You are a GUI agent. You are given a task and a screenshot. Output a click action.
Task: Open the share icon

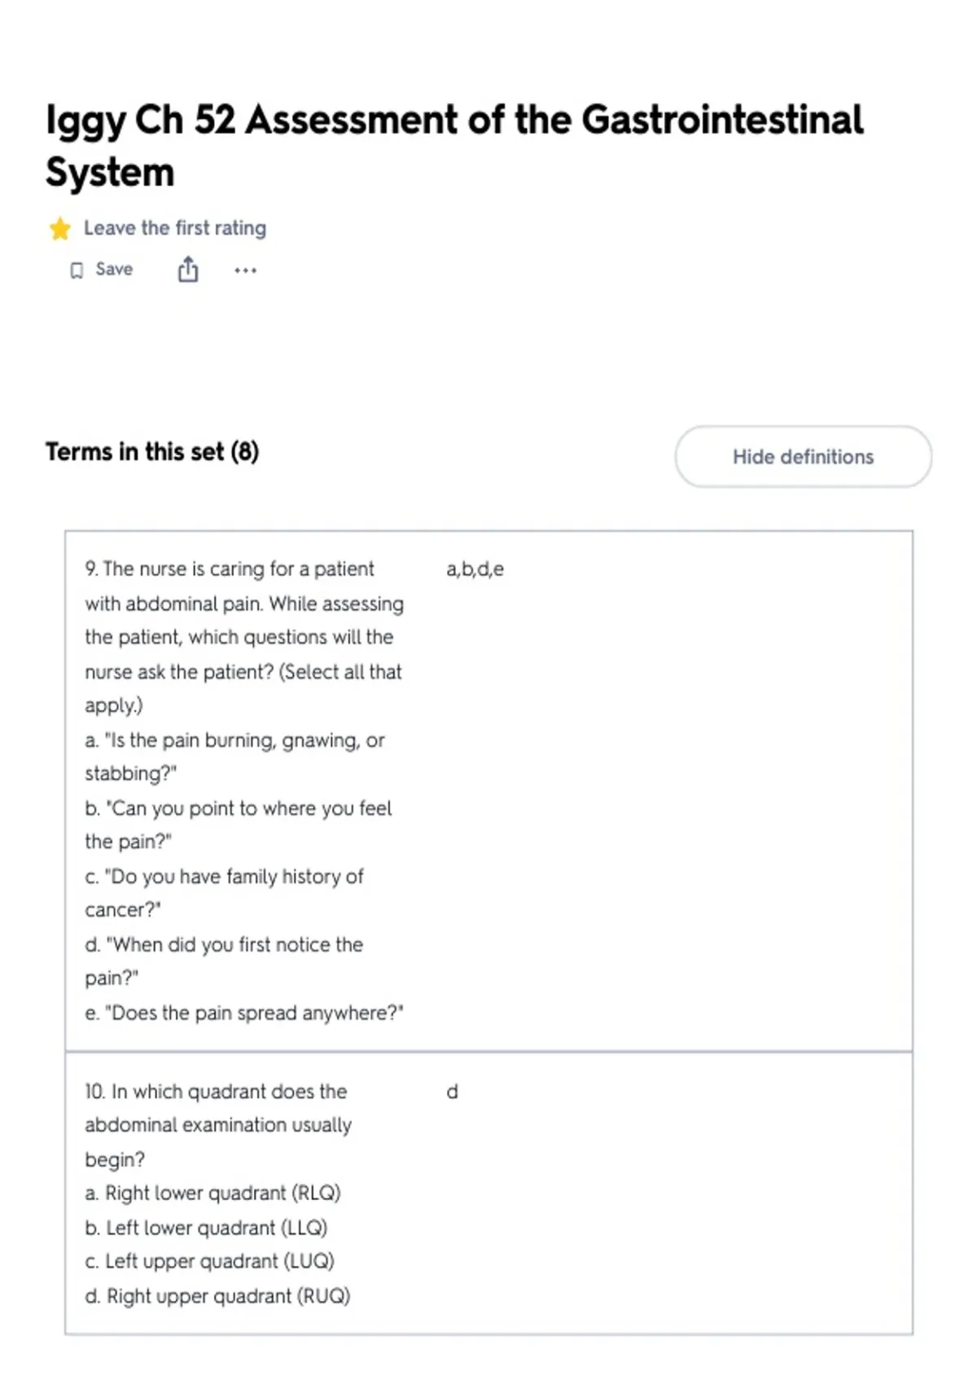[x=188, y=269]
